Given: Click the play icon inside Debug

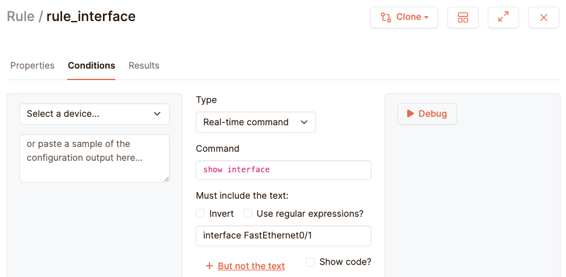Looking at the screenshot, I should click(410, 113).
